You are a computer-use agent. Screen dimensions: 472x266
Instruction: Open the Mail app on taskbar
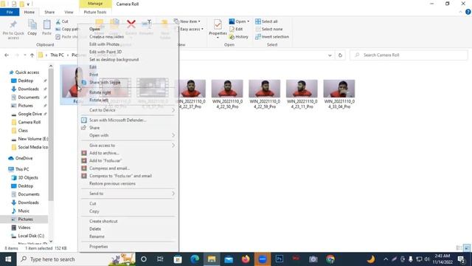[229, 259]
